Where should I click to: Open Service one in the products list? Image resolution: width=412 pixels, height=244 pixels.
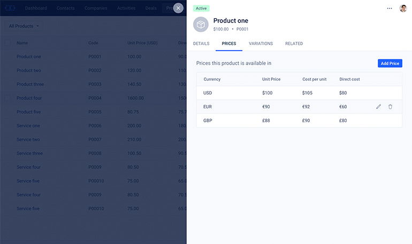(28, 126)
